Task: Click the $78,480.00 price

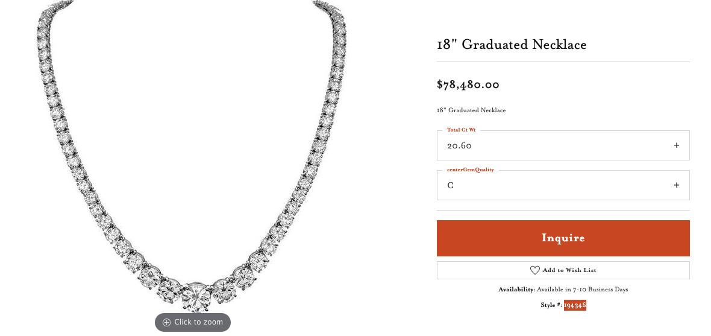Action: [468, 84]
